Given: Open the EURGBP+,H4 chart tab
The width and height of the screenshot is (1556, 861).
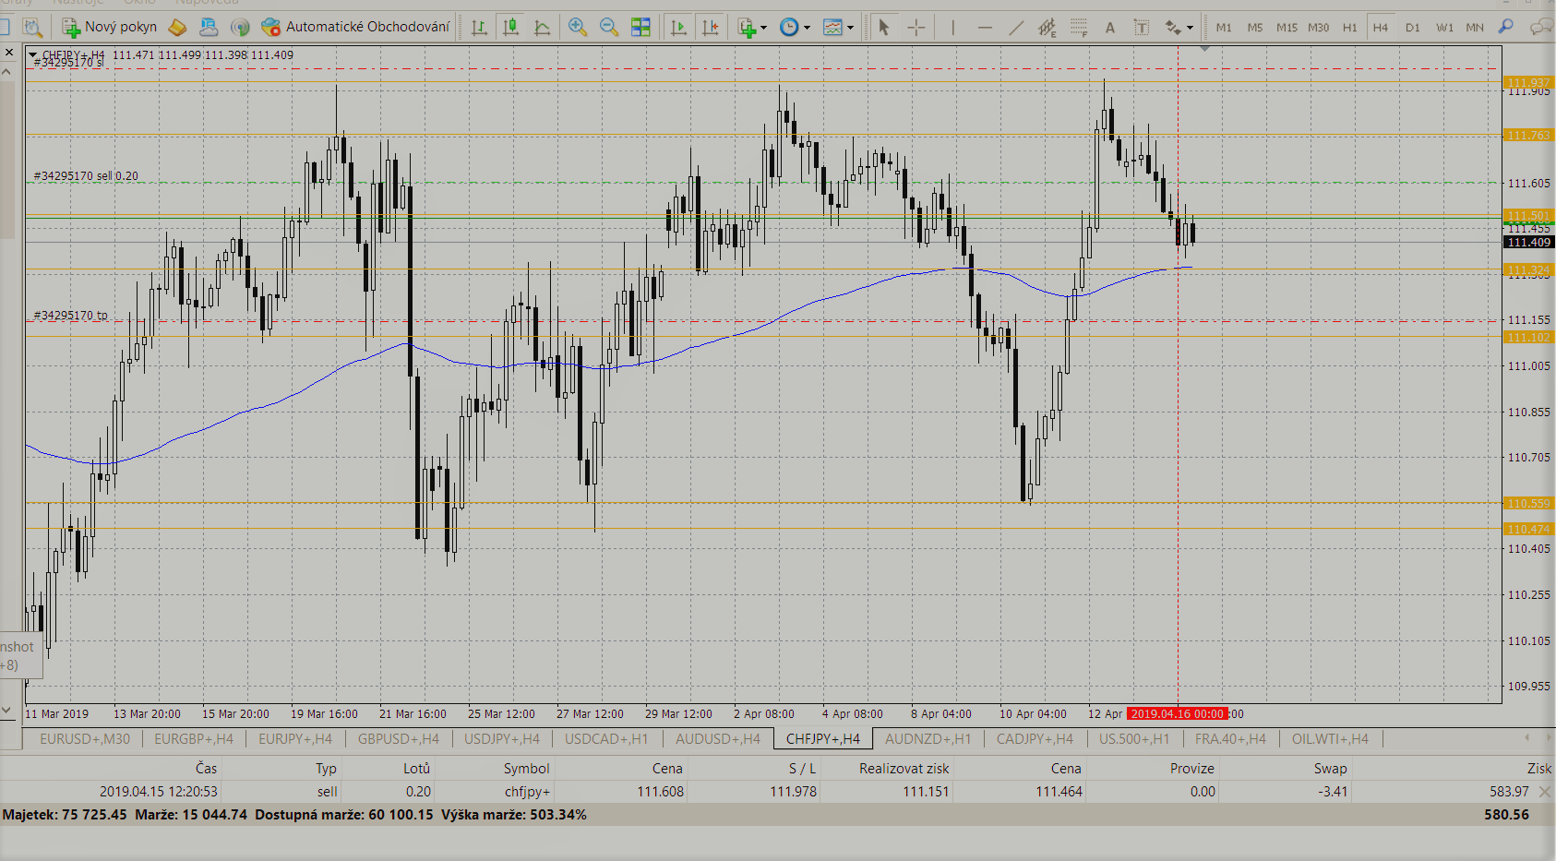Looking at the screenshot, I should [194, 738].
